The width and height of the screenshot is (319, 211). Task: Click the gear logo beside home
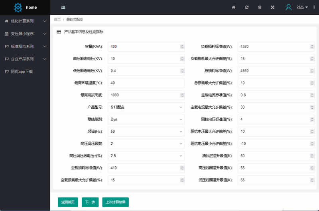18,7
